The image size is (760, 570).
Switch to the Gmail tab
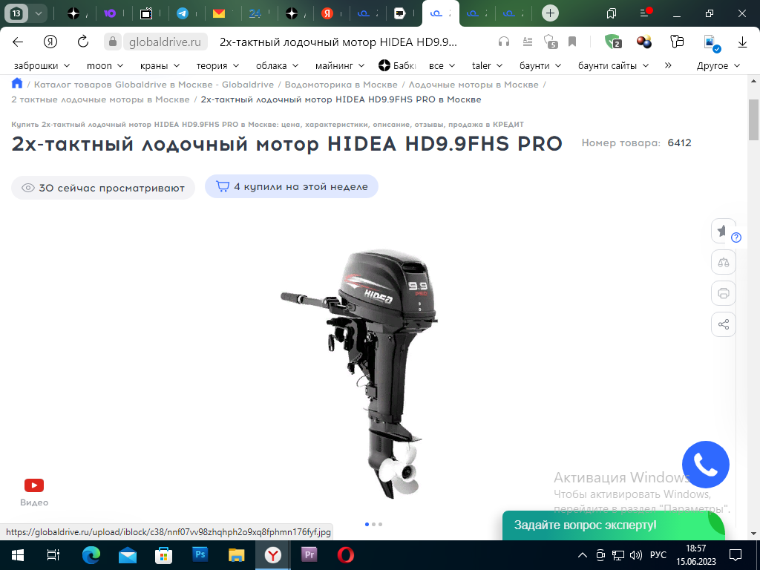click(x=219, y=13)
